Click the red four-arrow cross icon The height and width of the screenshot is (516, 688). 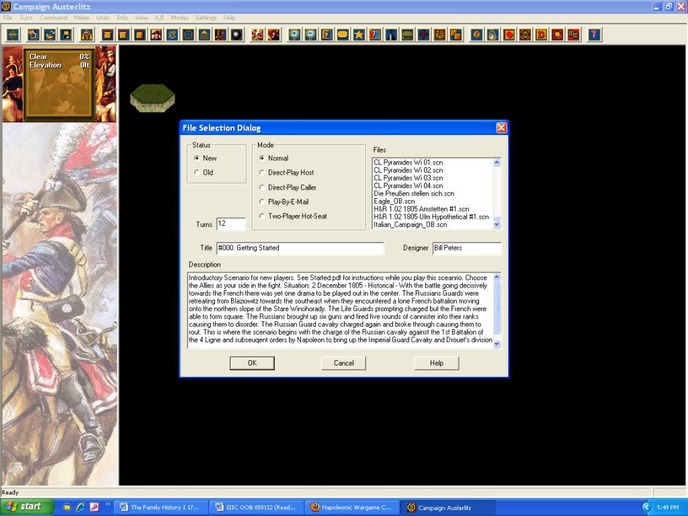click(424, 35)
